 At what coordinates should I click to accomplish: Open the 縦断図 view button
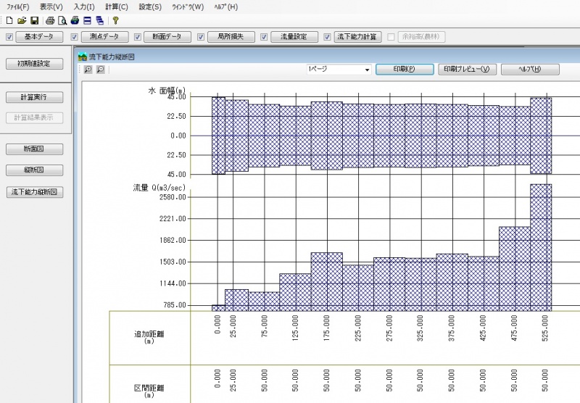pos(34,170)
